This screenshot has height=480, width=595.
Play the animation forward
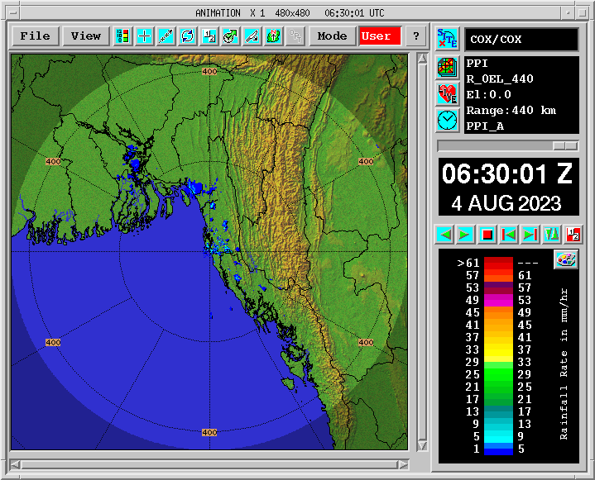tap(465, 235)
